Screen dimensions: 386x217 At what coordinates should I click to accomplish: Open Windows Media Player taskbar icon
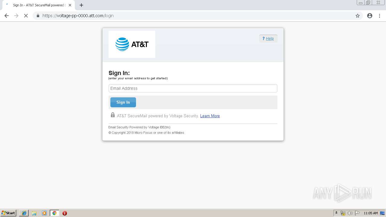coord(44,213)
